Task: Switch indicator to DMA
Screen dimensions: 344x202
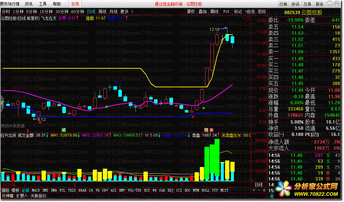Action: click(x=54, y=191)
